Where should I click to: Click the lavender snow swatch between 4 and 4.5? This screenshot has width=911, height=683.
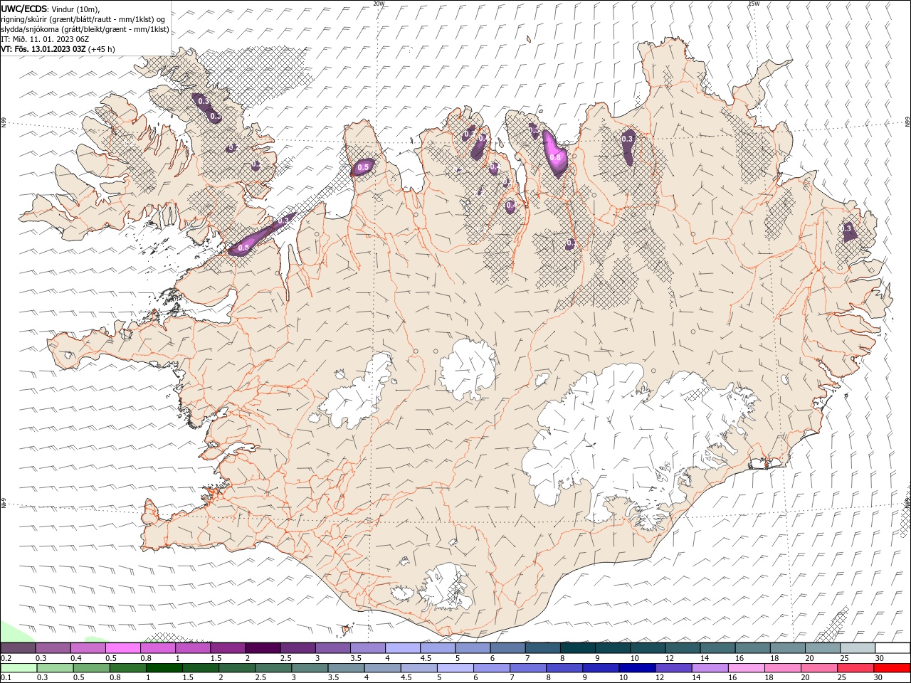click(402, 647)
